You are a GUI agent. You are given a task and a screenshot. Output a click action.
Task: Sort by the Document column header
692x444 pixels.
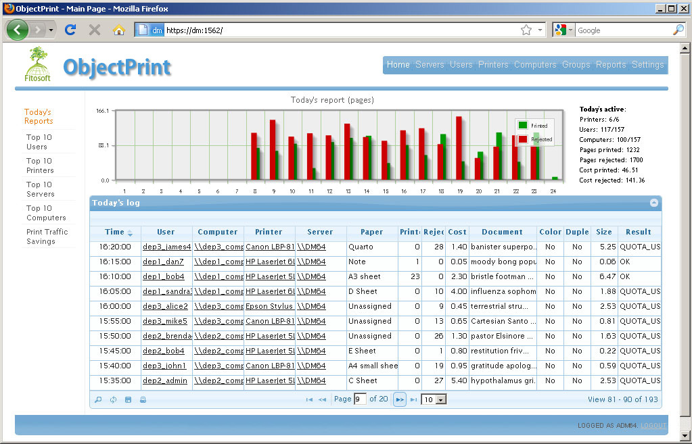(502, 232)
